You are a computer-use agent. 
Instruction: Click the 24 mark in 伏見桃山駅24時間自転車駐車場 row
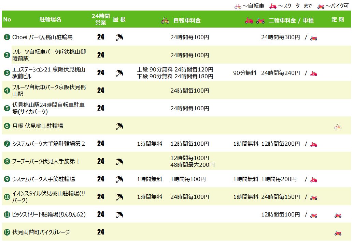tap(101, 108)
